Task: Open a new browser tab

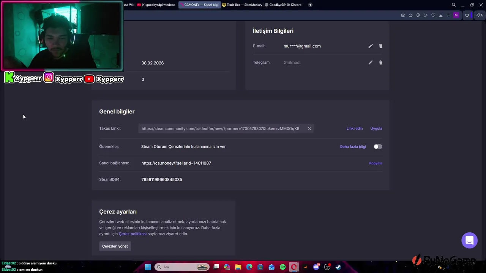Action: [310, 5]
